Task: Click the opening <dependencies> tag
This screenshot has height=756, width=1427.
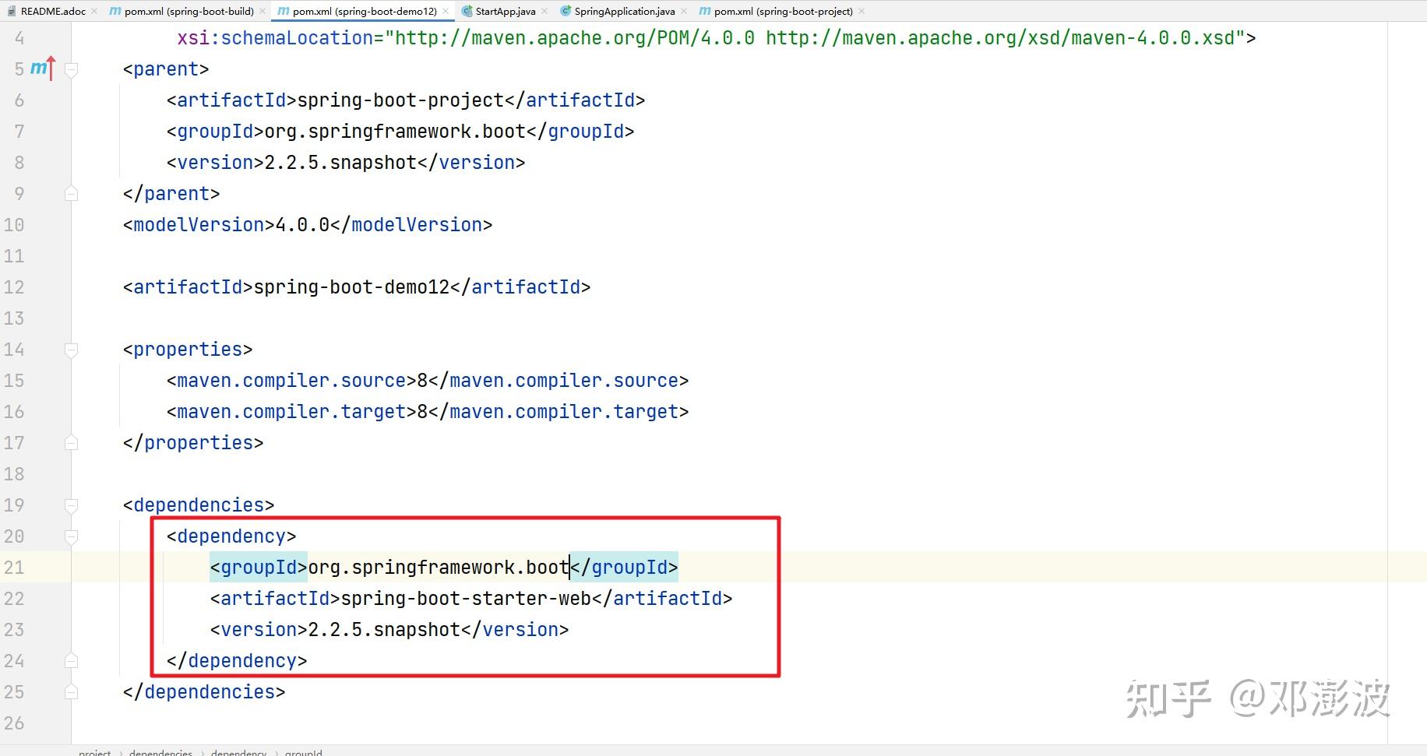Action: 199,505
